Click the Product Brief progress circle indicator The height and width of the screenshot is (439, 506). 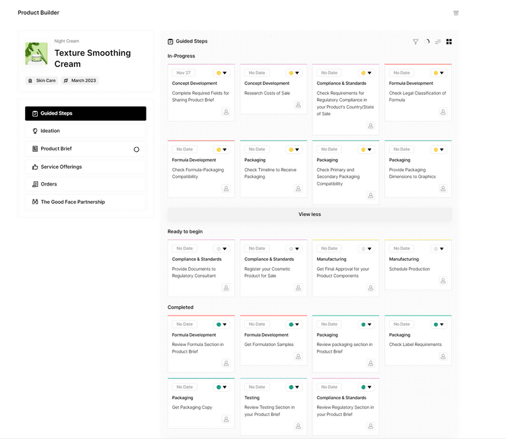tap(136, 149)
